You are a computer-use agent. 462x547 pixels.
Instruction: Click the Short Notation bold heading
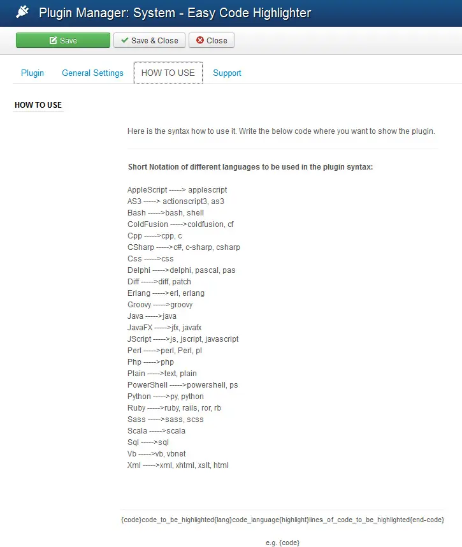(250, 167)
